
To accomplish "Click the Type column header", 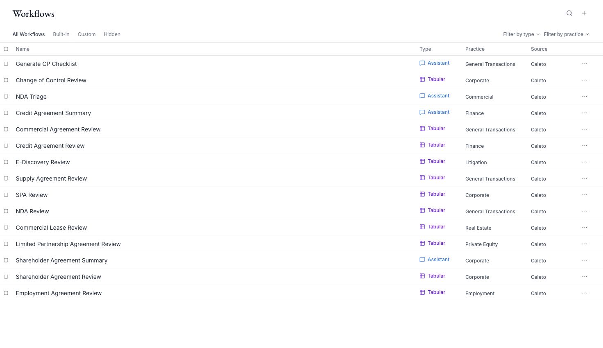I will (x=425, y=49).
